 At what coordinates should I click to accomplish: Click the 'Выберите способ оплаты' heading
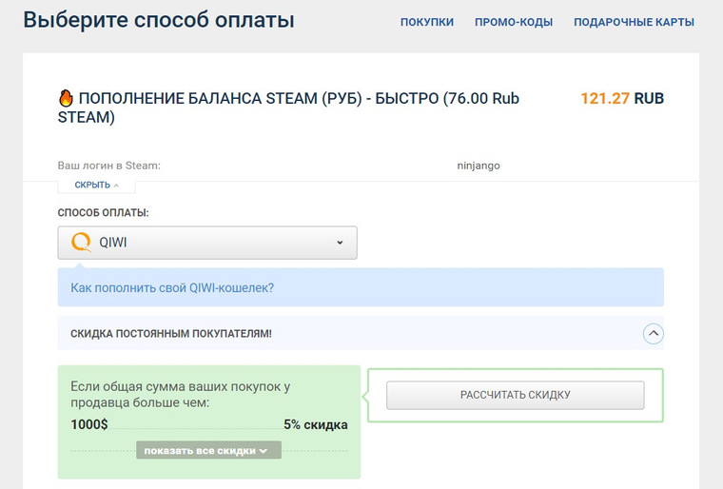(159, 21)
